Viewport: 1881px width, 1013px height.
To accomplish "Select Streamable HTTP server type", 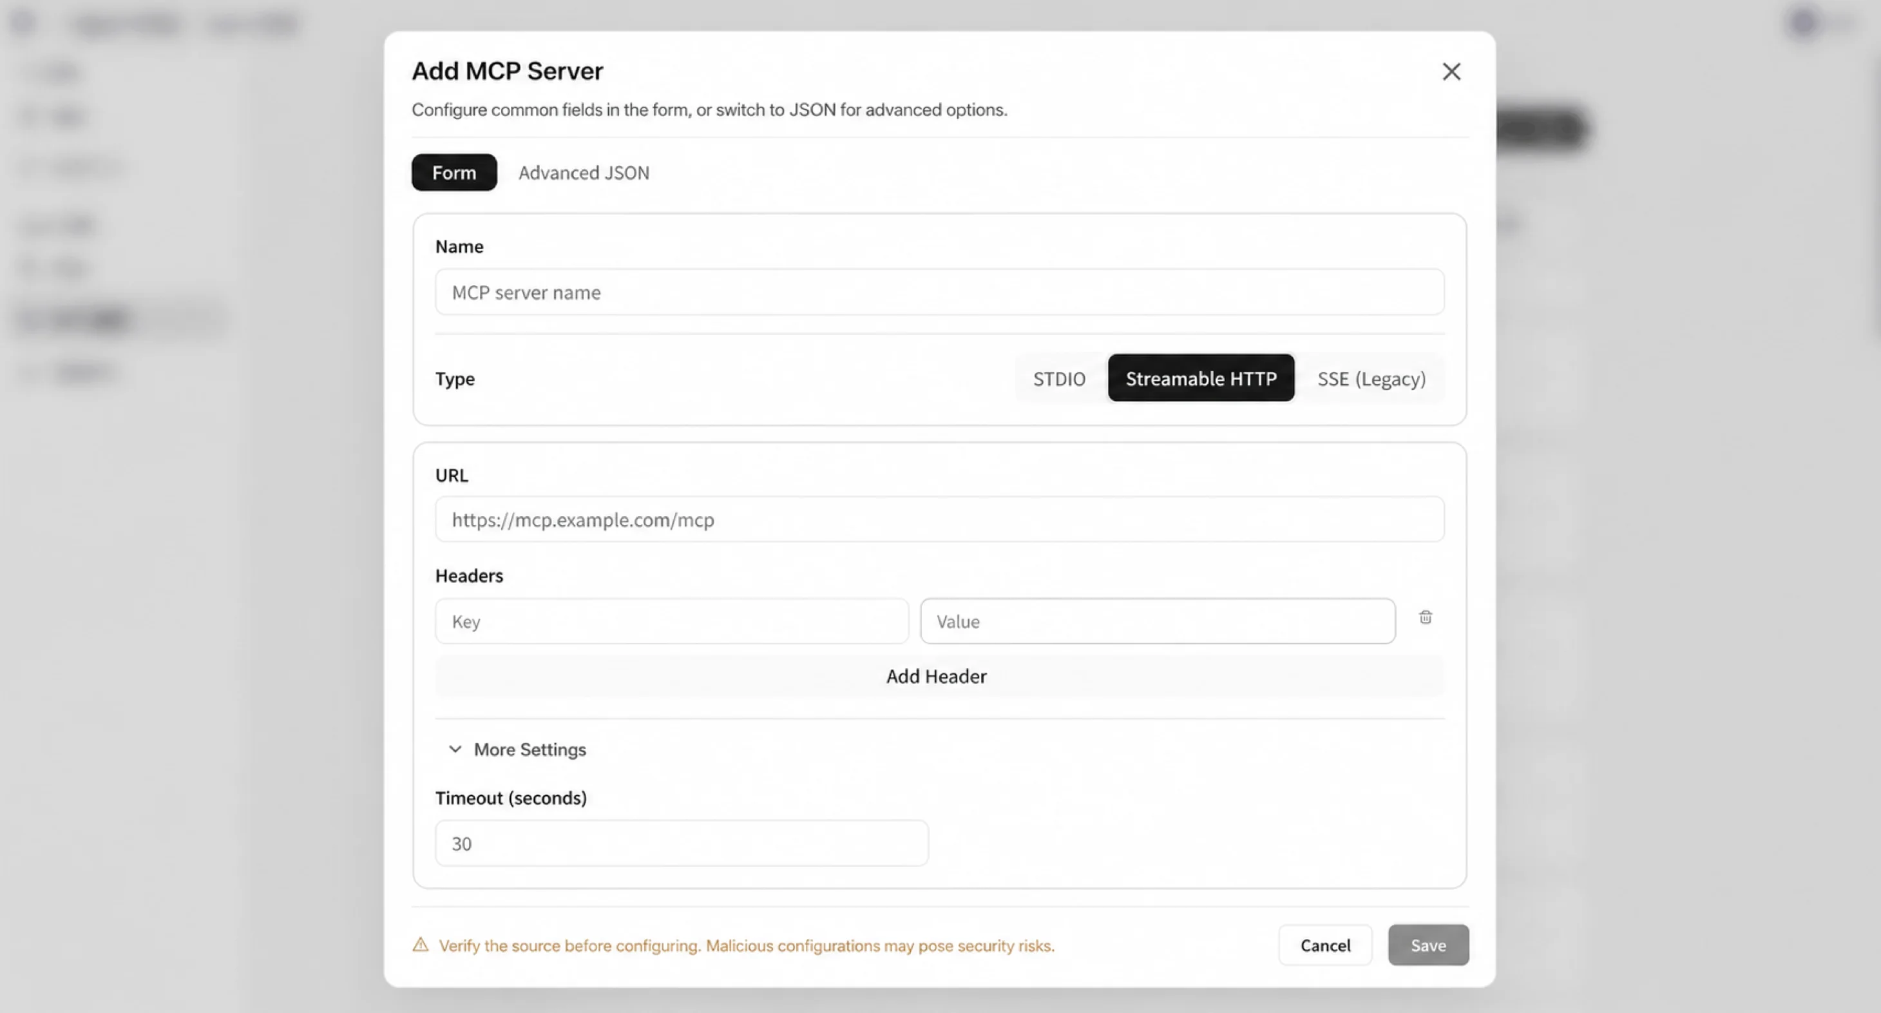I will tap(1201, 378).
